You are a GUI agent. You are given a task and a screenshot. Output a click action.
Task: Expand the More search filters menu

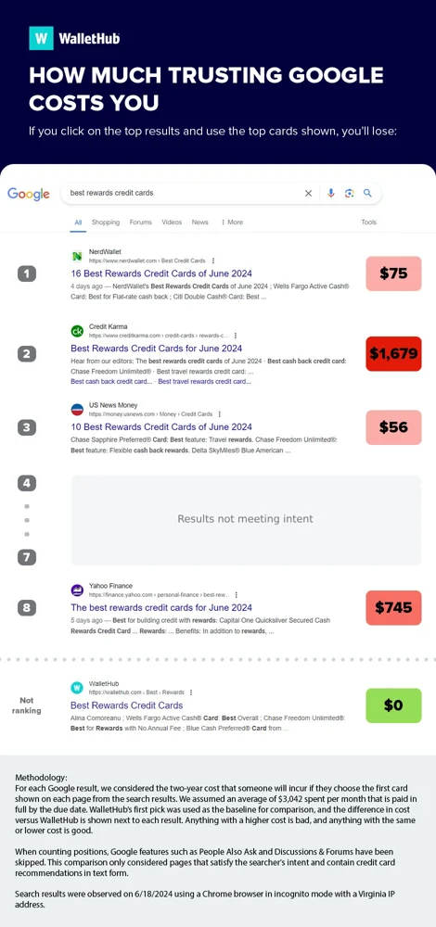[232, 222]
